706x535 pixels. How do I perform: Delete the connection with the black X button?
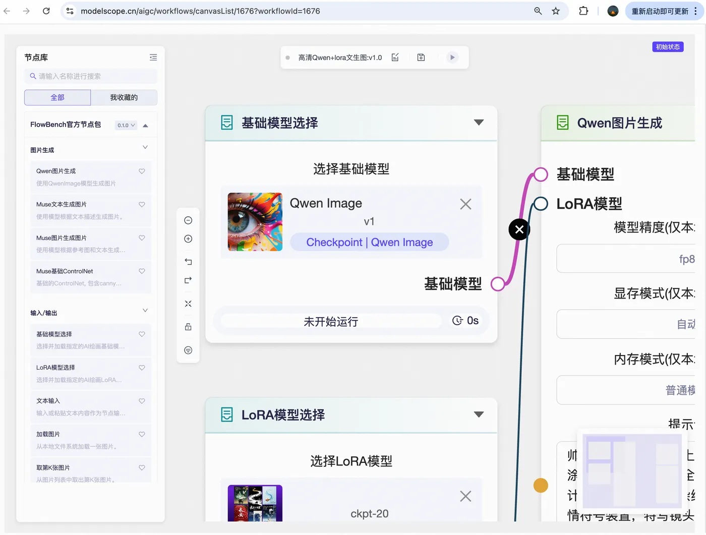(x=519, y=229)
